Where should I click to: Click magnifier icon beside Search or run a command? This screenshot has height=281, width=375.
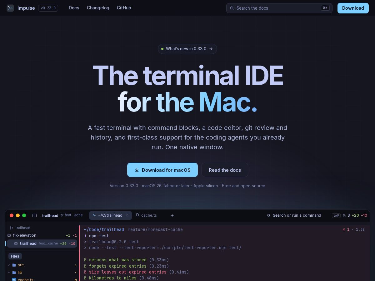pyautogui.click(x=269, y=215)
